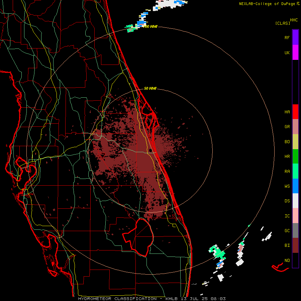Click the BD legend label
301x301 pixels.
[287, 142]
